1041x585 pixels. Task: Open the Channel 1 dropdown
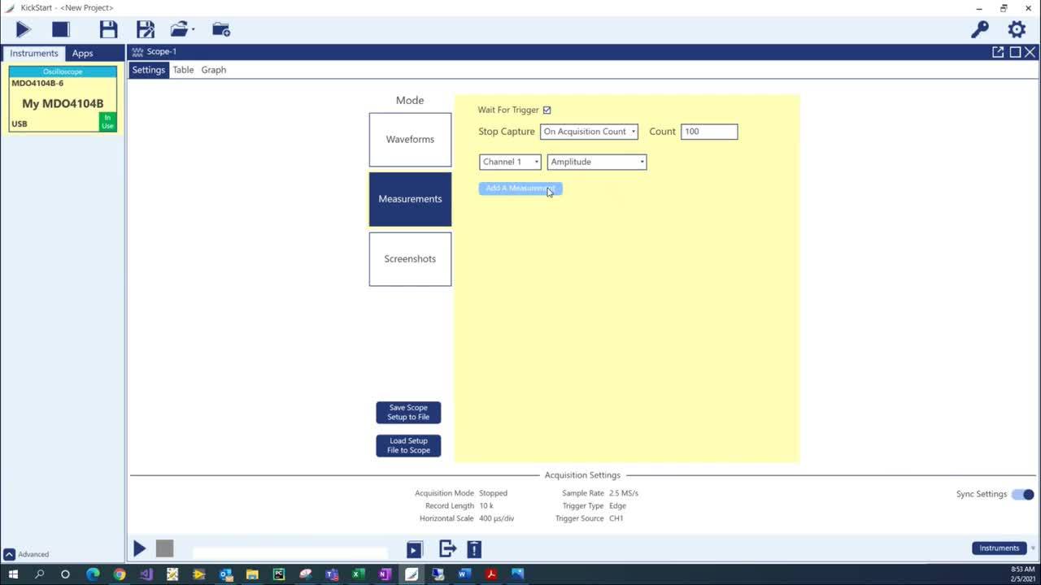[510, 162]
